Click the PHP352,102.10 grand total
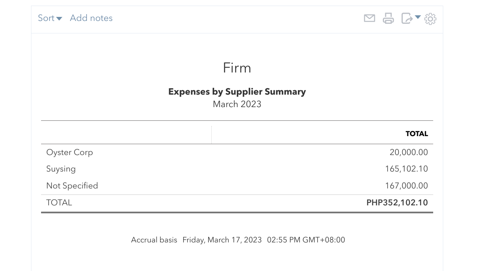The width and height of the screenshot is (500, 271). click(x=397, y=203)
